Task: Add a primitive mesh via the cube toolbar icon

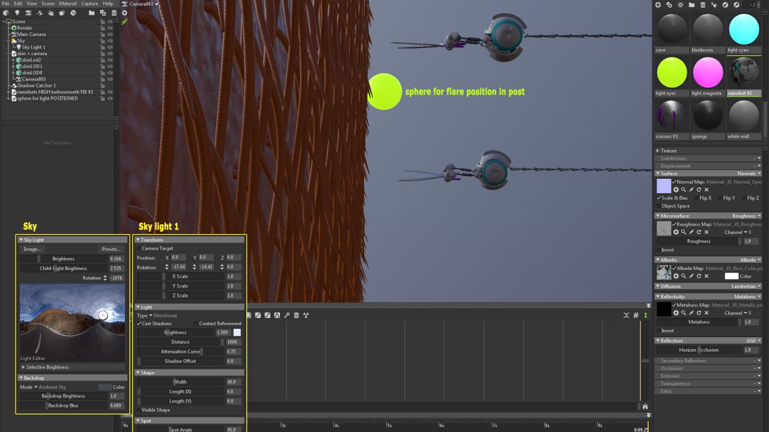Action: [6, 13]
